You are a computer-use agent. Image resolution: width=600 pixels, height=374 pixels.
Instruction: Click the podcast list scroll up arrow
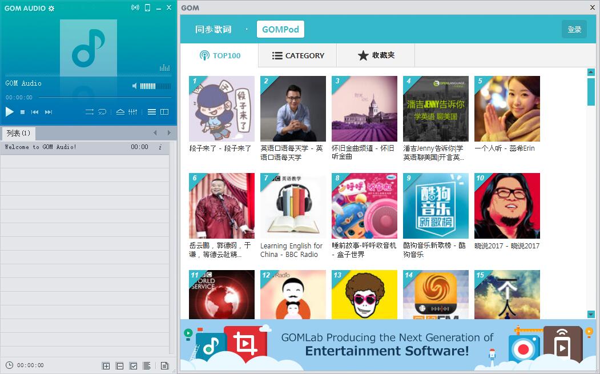tap(591, 72)
